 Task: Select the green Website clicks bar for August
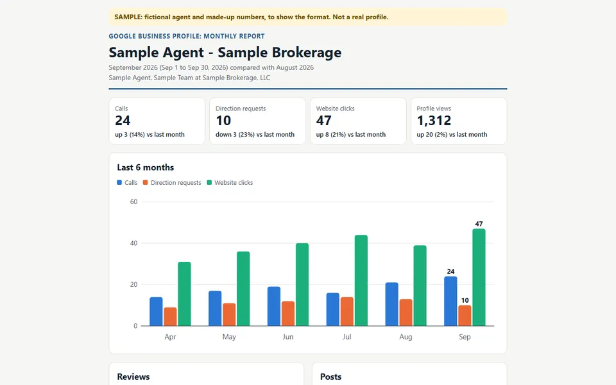point(420,286)
